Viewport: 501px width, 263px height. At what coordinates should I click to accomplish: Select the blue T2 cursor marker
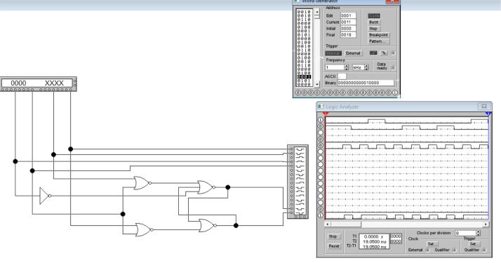488,114
